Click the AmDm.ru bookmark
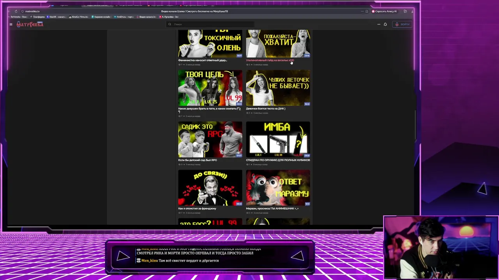The image size is (499, 280). click(x=124, y=17)
